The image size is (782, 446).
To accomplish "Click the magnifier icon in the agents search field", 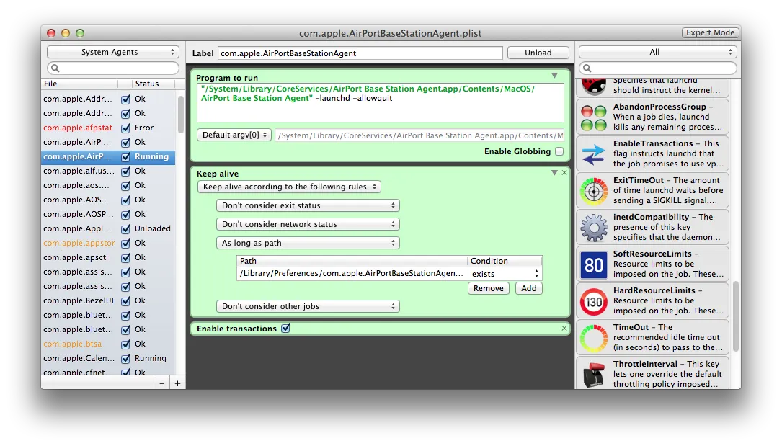I will (56, 67).
